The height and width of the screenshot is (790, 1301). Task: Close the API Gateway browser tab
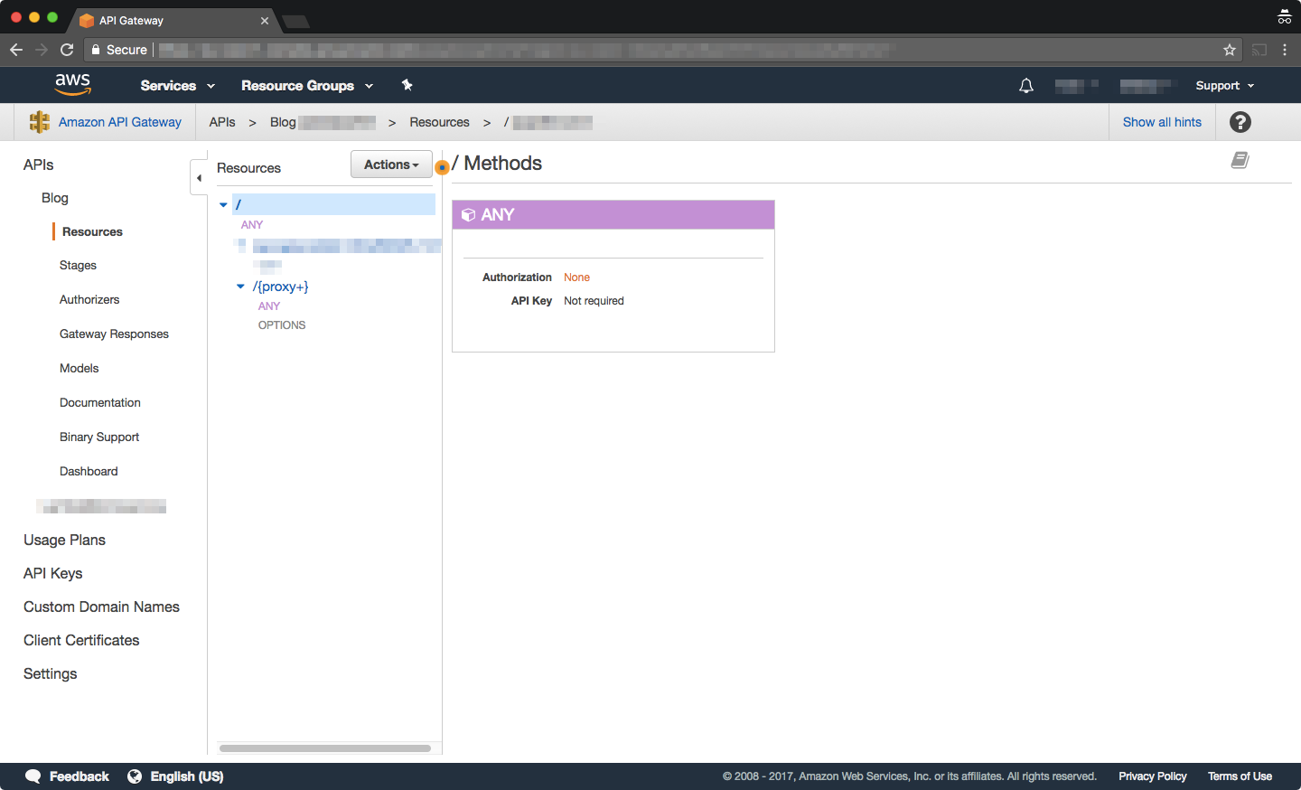(x=265, y=21)
